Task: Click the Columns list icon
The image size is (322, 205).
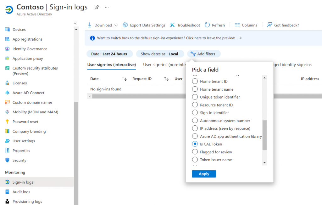Action: 237,25
